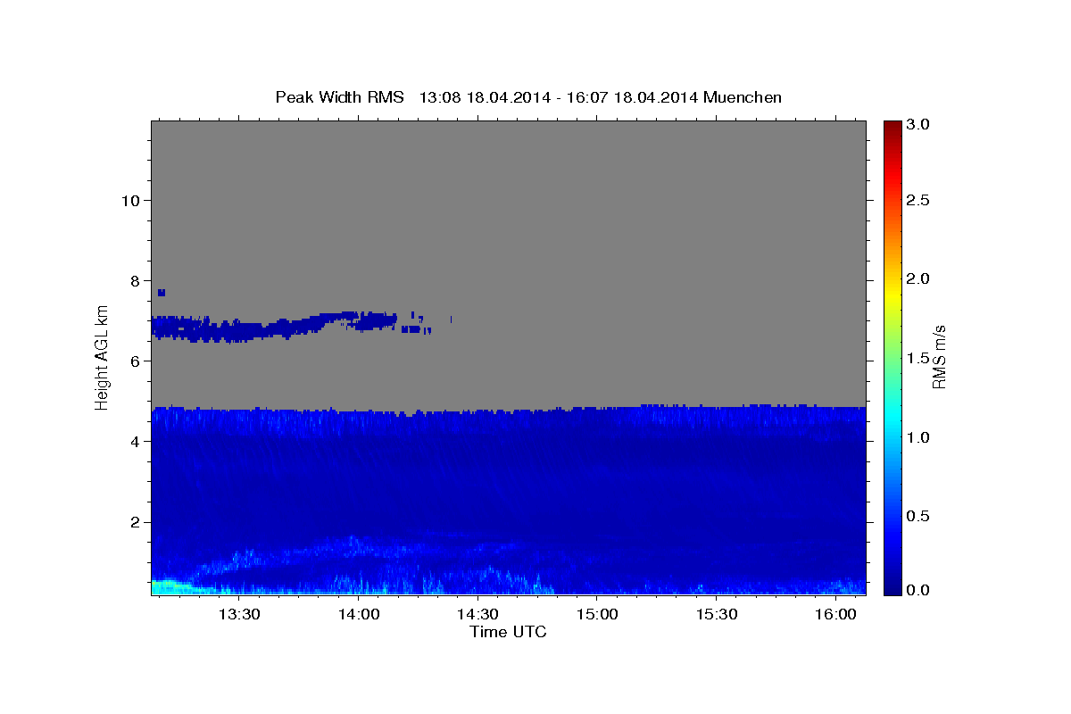
Task: Click the cloud layer near 7 km height
Action: [x=277, y=327]
